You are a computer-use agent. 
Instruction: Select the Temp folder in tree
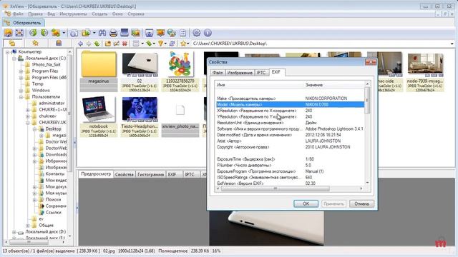pyautogui.click(x=37, y=84)
